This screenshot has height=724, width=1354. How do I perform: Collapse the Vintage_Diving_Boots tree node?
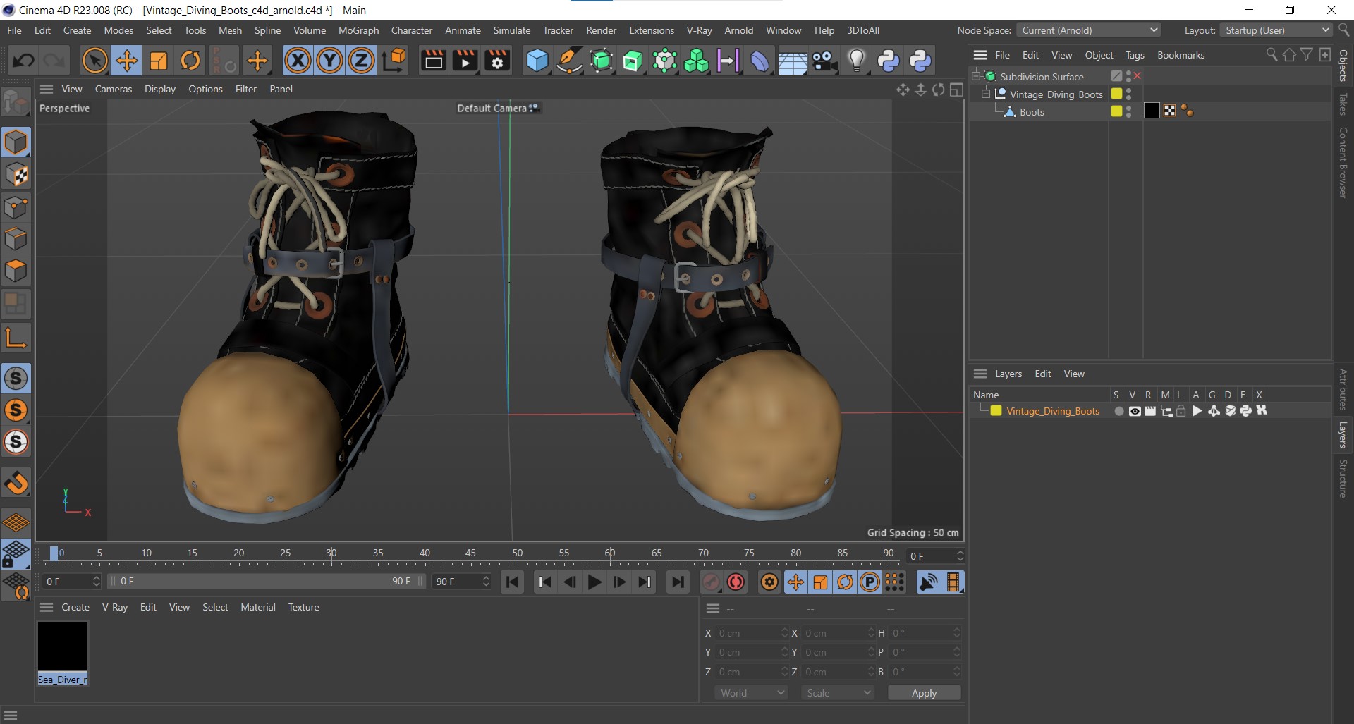(x=986, y=94)
